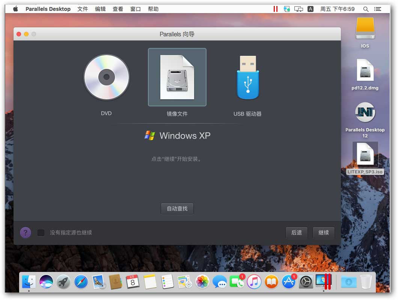
Task: Open the LITEXP_SP3.iso desktop file
Action: 365,154
